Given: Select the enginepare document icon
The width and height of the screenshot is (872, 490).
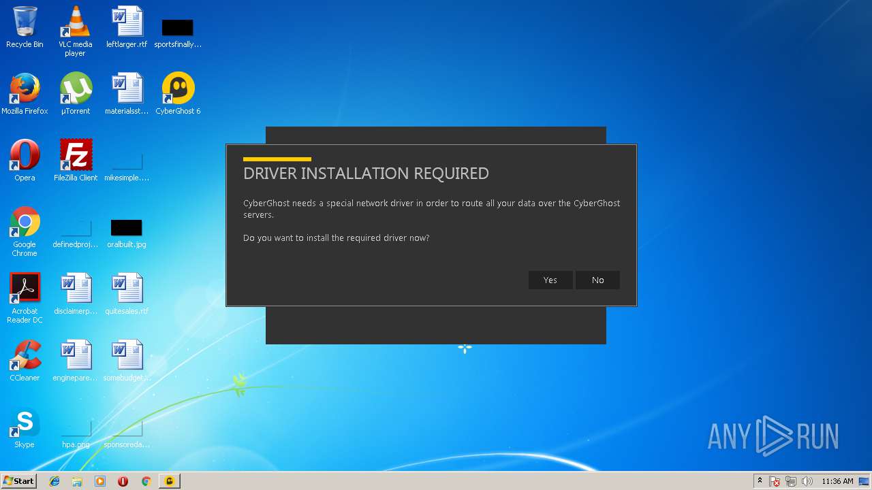Looking at the screenshot, I should [x=76, y=361].
